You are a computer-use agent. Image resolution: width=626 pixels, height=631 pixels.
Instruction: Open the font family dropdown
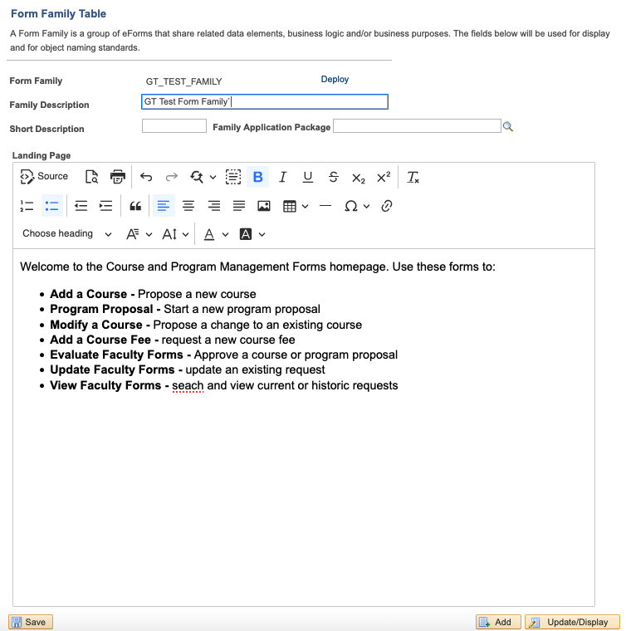pyautogui.click(x=139, y=234)
